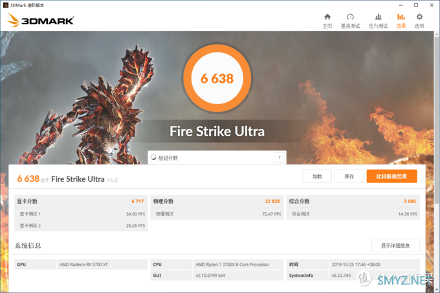Click the 加载 load button
The height and width of the screenshot is (293, 440).
point(317,177)
